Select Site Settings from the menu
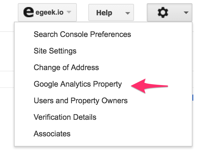The image size is (202, 151). click(x=55, y=51)
